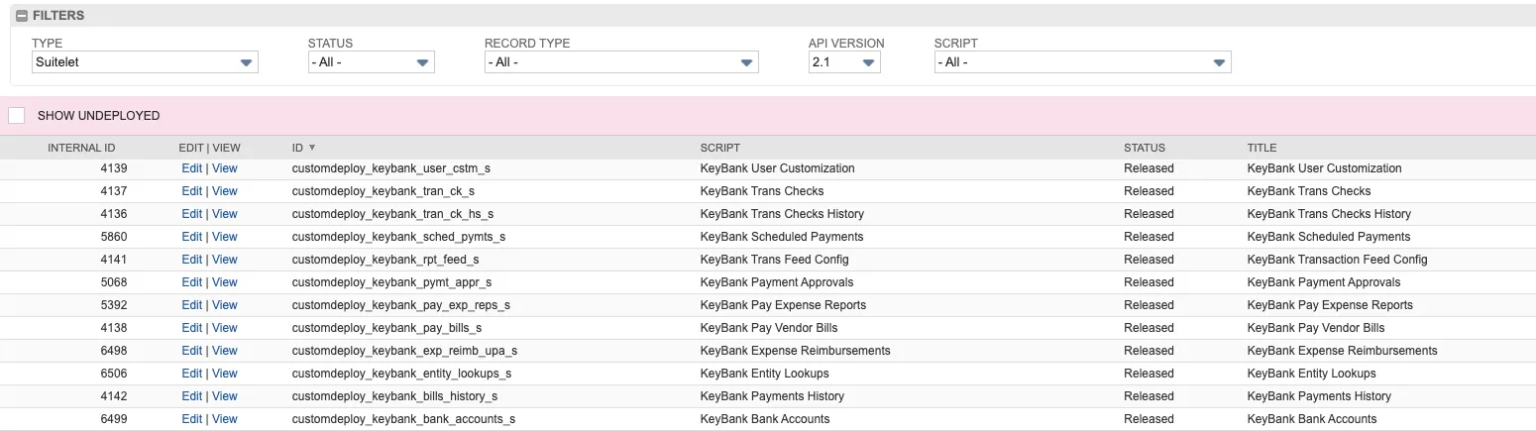Image resolution: width=1536 pixels, height=431 pixels.
Task: Edit the KeyBank User Customization deployment
Action: [x=191, y=168]
